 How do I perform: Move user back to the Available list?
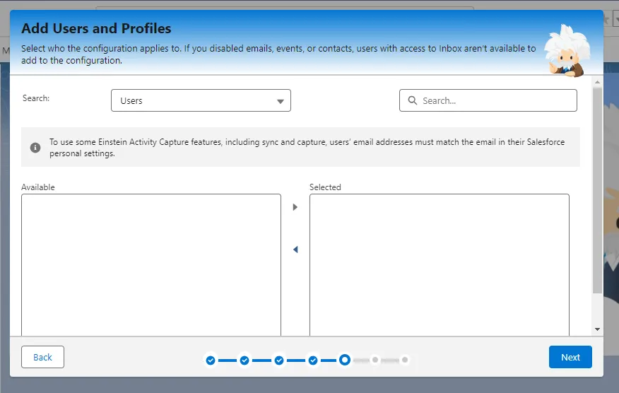[x=295, y=250]
